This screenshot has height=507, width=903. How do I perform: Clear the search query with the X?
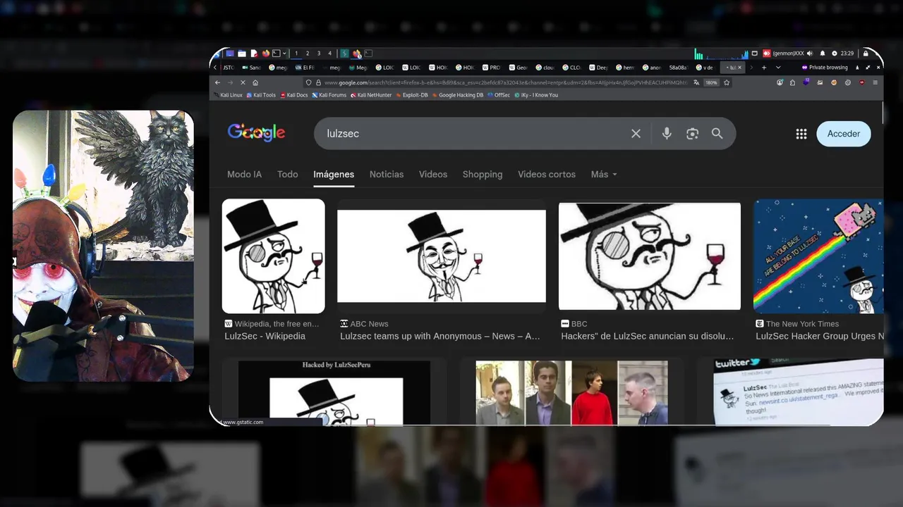[x=636, y=133]
